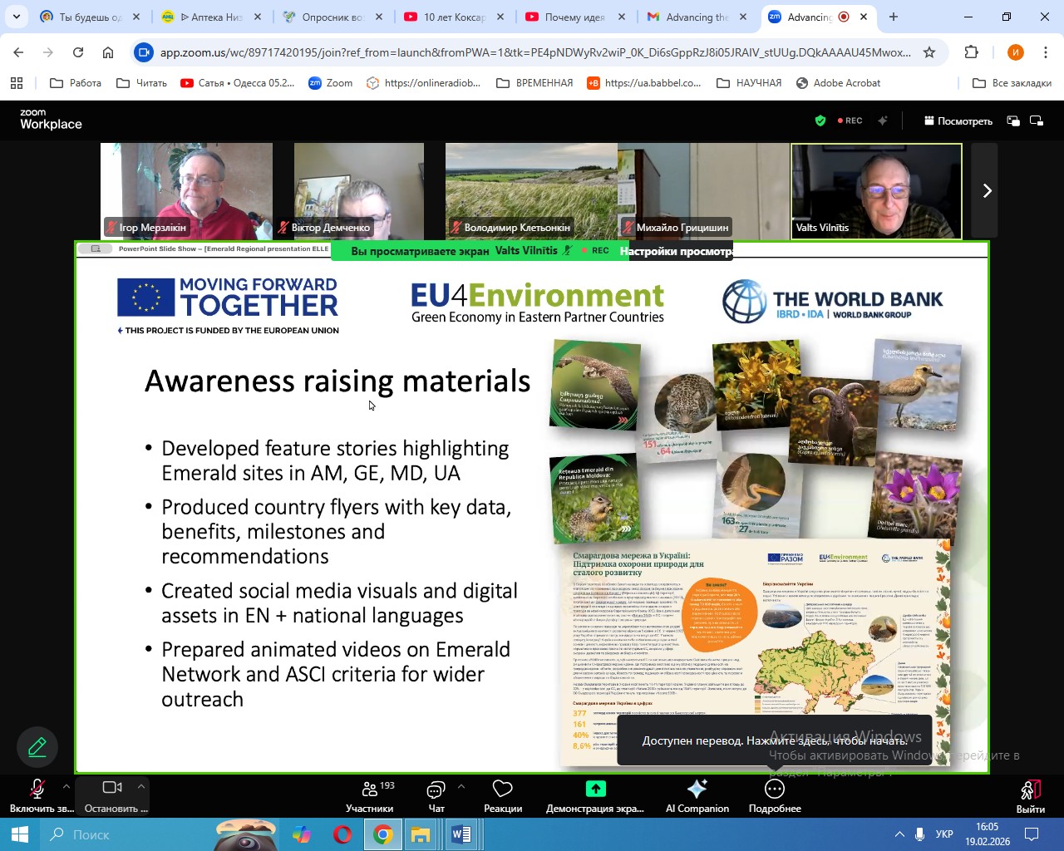Start screen sharing with the green share icon
Screen dimensions: 1064x851
tap(595, 795)
